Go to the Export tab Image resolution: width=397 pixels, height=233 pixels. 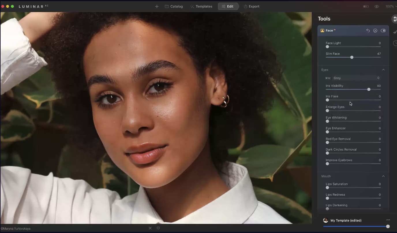pos(251,6)
